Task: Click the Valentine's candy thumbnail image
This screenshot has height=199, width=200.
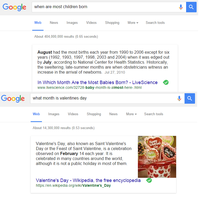Action: click(x=157, y=157)
